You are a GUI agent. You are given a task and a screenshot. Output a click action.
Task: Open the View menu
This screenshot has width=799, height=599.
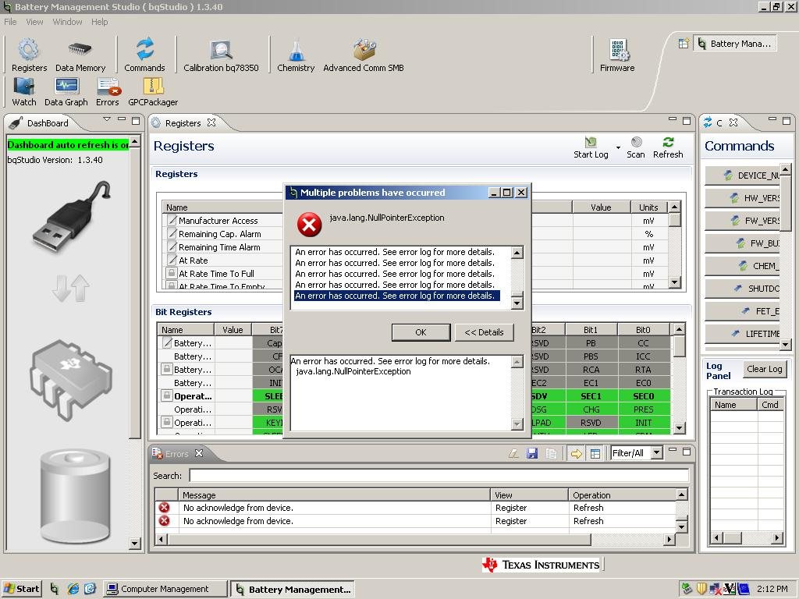pos(34,22)
